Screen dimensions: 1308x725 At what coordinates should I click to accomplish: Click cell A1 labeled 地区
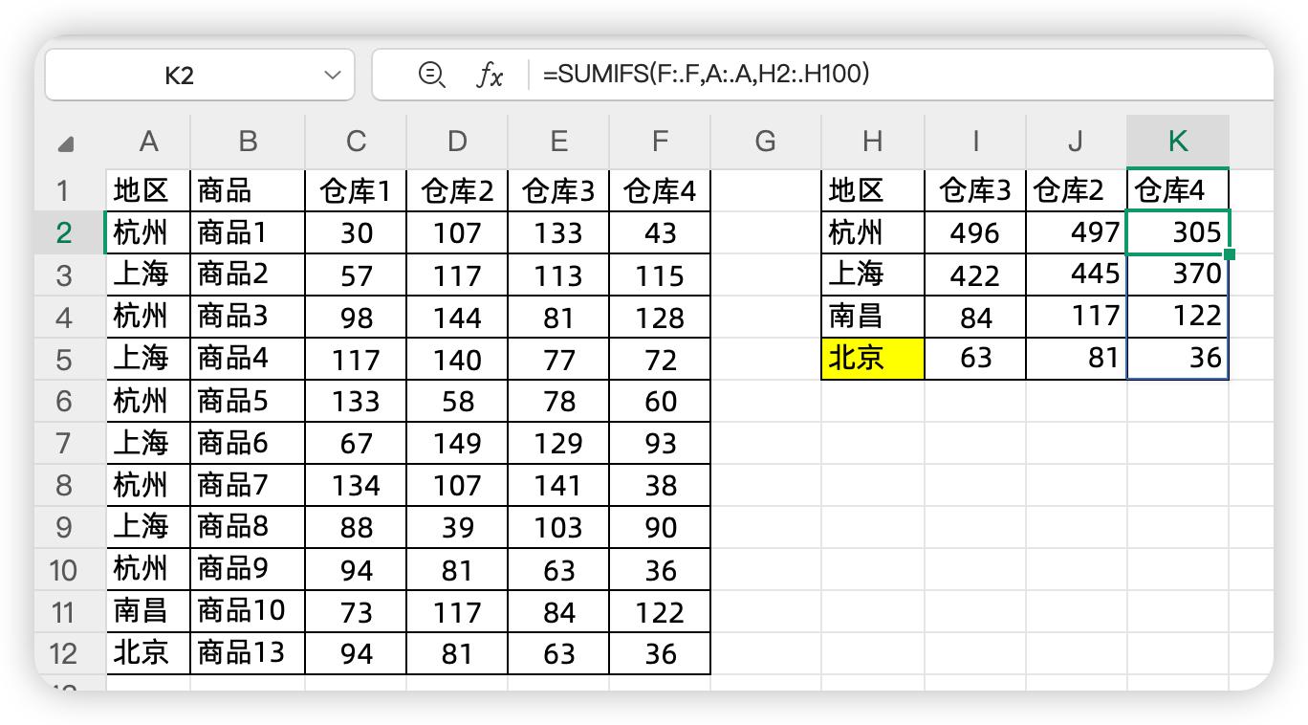(148, 190)
